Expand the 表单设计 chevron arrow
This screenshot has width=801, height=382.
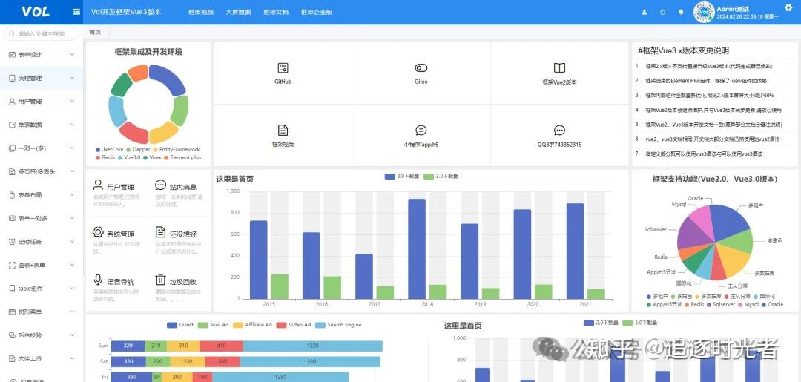point(72,55)
